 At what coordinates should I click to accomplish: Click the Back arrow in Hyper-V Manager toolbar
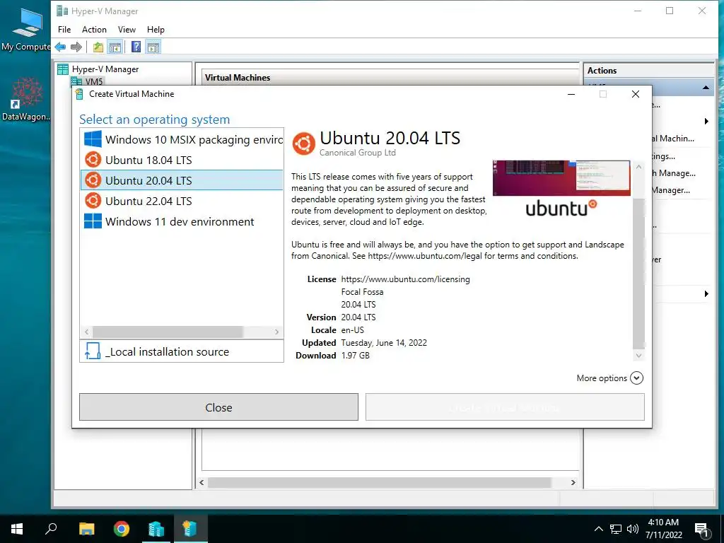[60, 47]
